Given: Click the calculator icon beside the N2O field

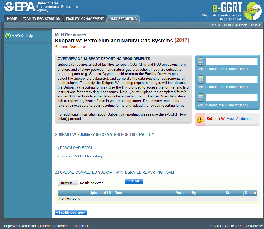Looking at the screenshot, I should [x=200, y=97].
